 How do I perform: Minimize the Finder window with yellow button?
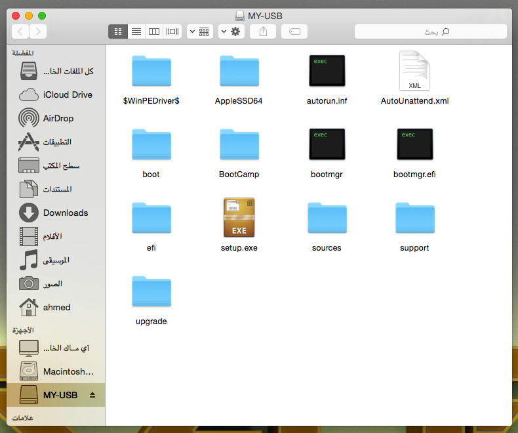tap(29, 16)
